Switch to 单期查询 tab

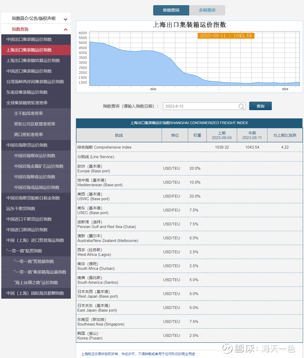[171, 10]
